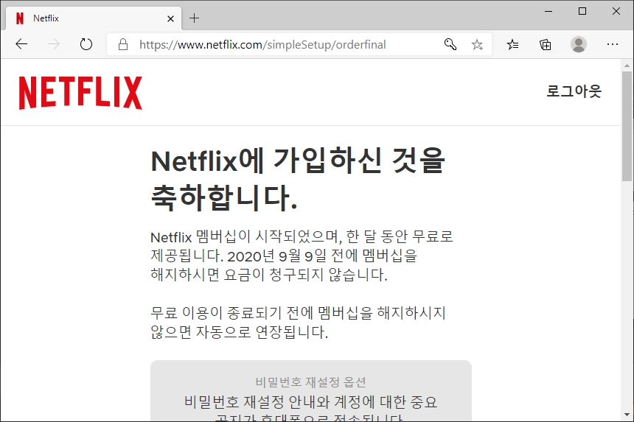Click the text '않으면 자동으로 연장됩니다.'
The width and height of the screenshot is (634, 422).
(x=239, y=332)
